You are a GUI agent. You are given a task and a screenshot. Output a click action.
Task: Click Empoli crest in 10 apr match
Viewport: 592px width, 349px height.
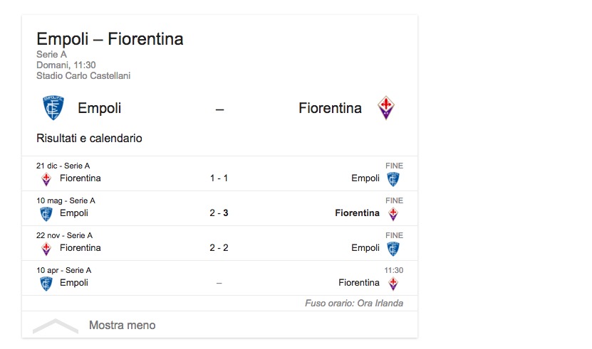point(46,283)
